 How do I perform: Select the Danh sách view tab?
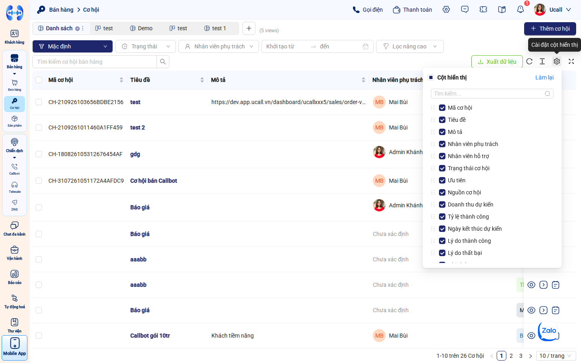(x=61, y=28)
